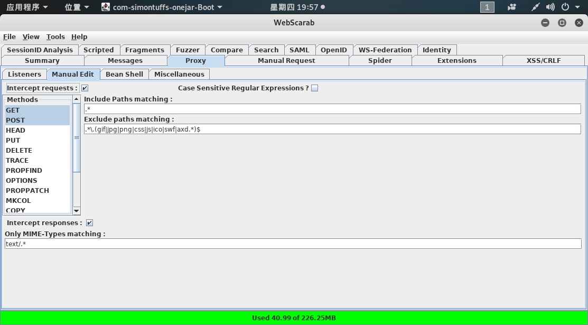Viewport: 588px width, 325px height.
Task: Switch to the XSS/CRLF tab
Action: [544, 60]
